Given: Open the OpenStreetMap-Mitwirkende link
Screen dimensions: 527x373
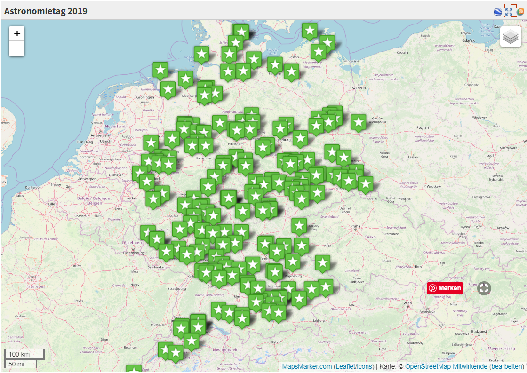Looking at the screenshot, I should [446, 366].
